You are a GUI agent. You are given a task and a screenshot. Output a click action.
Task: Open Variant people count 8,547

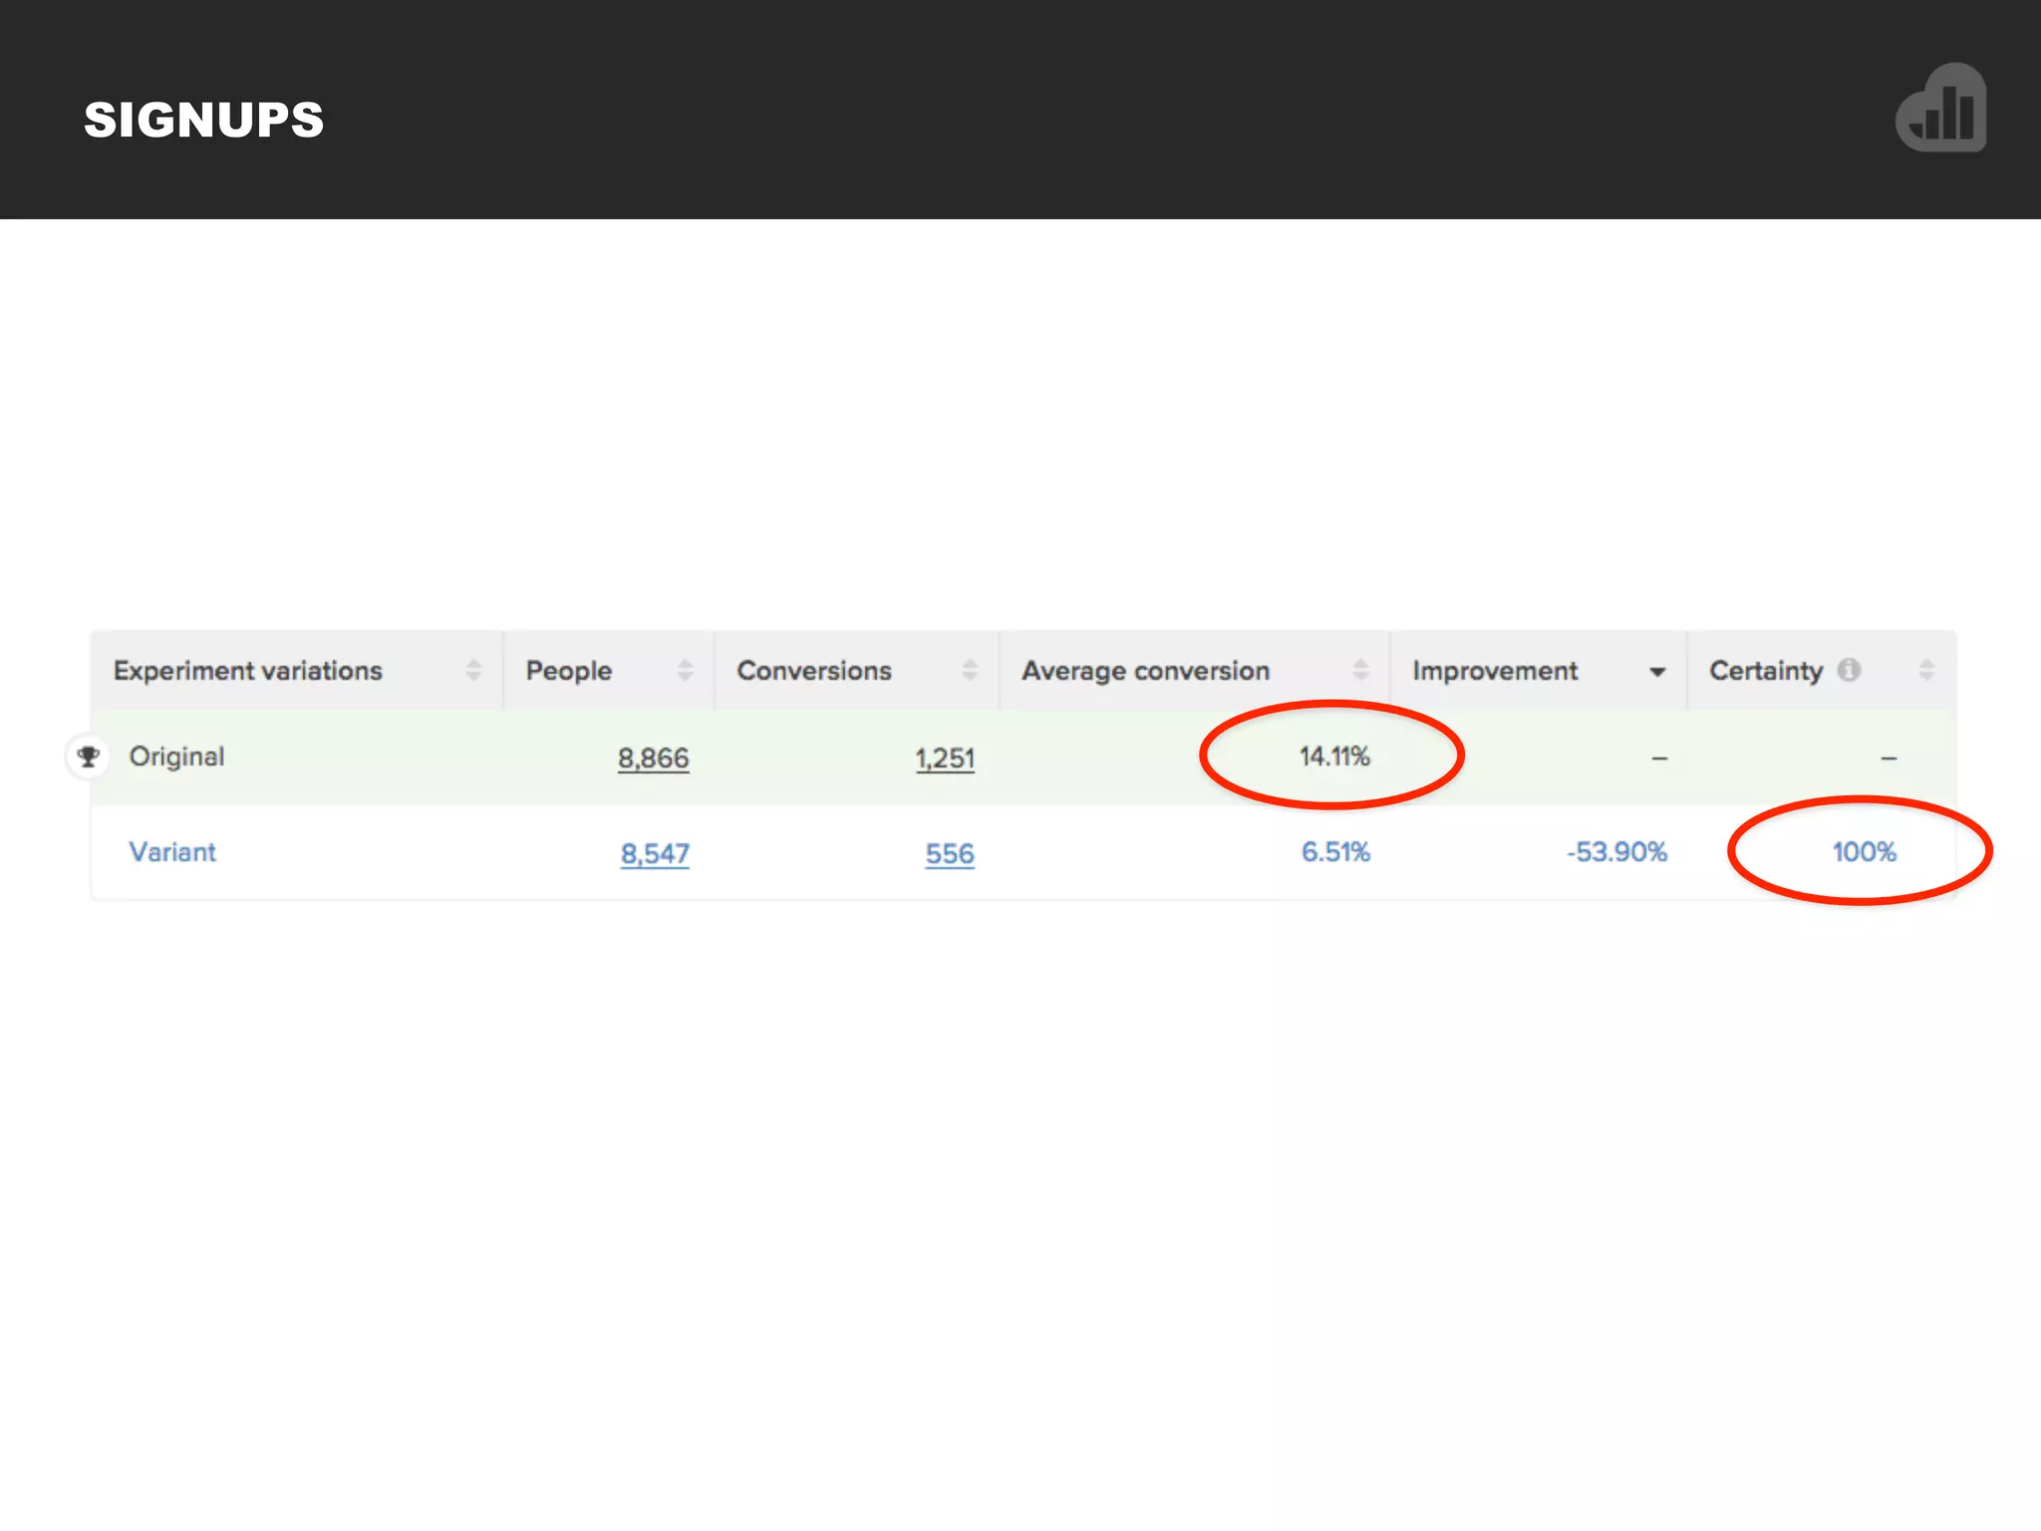(655, 854)
